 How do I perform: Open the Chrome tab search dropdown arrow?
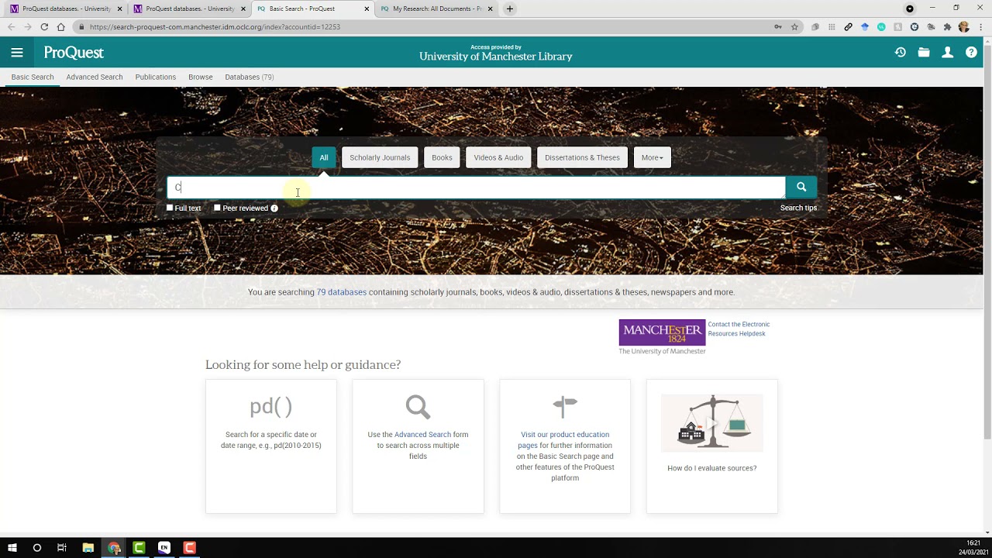pos(910,9)
